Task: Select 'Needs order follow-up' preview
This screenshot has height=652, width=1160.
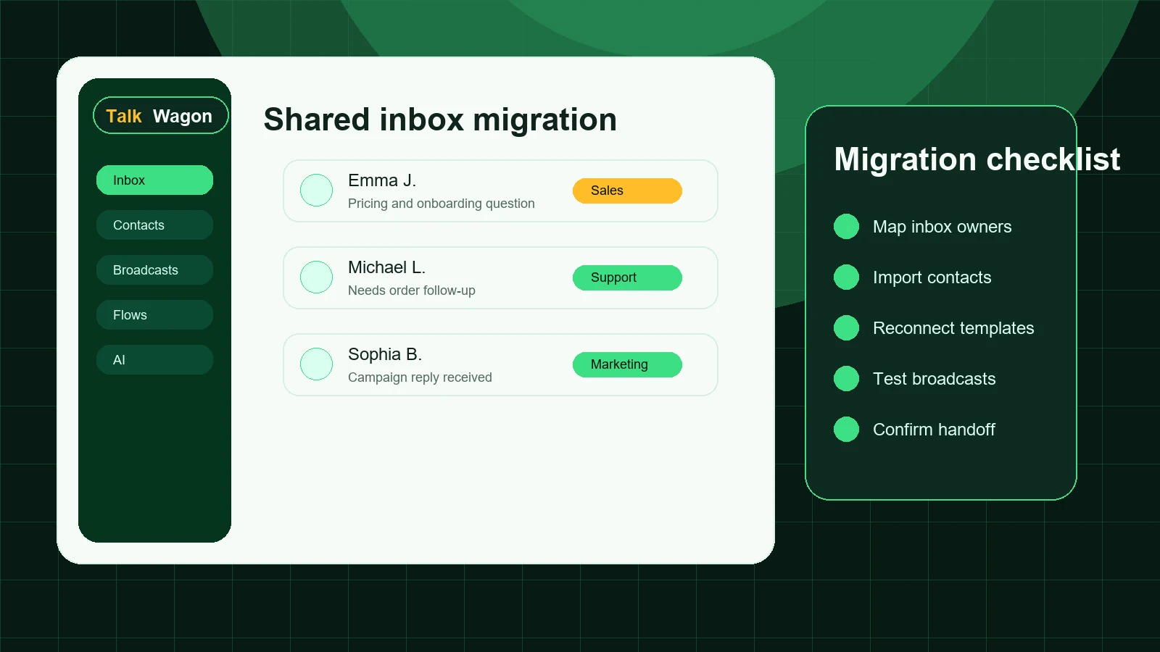Action: 412,291
